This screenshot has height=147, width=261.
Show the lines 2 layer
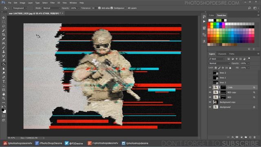[210, 73]
